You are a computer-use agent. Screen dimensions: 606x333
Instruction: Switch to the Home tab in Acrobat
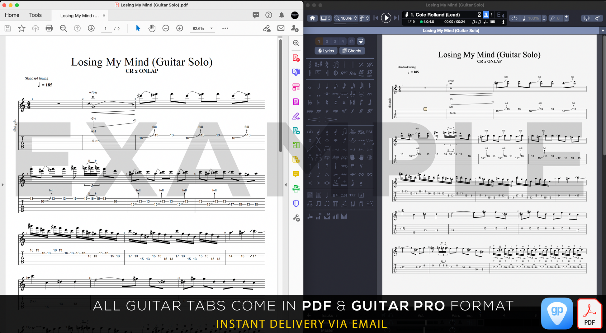[x=12, y=15]
